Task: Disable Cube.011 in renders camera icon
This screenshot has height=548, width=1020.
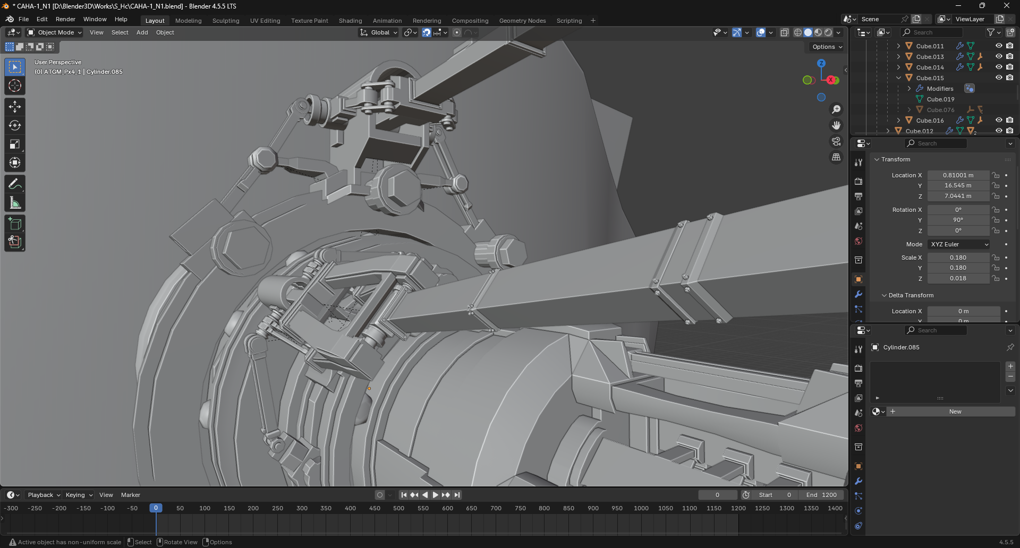Action: click(1009, 46)
